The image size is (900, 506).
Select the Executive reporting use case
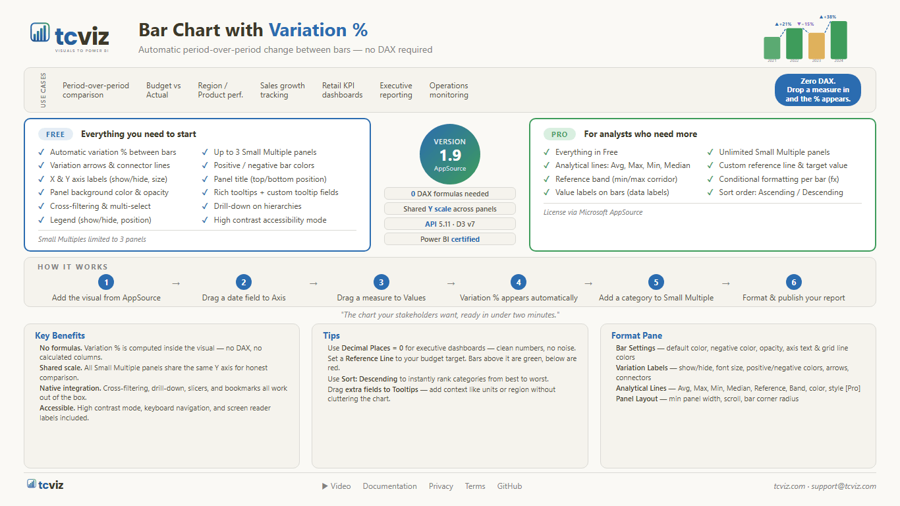tap(396, 90)
